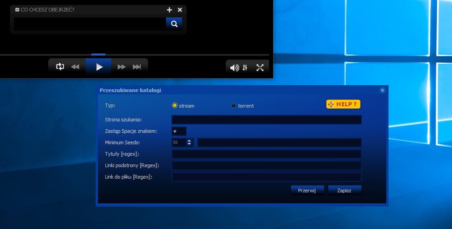Open the equalizer sliders settings
The height and width of the screenshot is (229, 452).
click(245, 68)
